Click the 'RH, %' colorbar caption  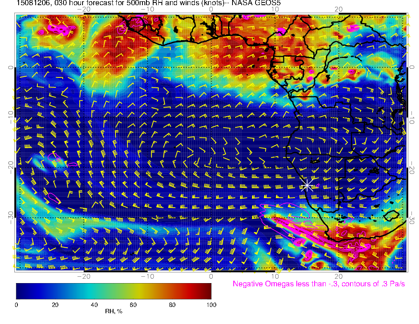coord(113,312)
